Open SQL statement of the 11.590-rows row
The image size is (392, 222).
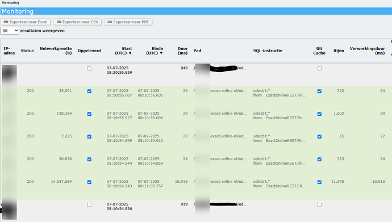(279, 184)
